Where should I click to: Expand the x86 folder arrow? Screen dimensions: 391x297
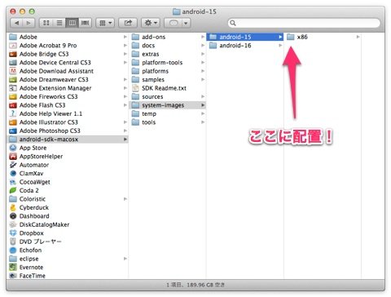[x=358, y=37]
